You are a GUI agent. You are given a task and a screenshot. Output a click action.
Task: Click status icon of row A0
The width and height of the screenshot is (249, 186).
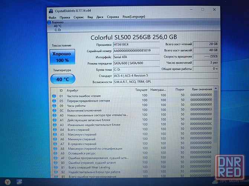(55, 115)
